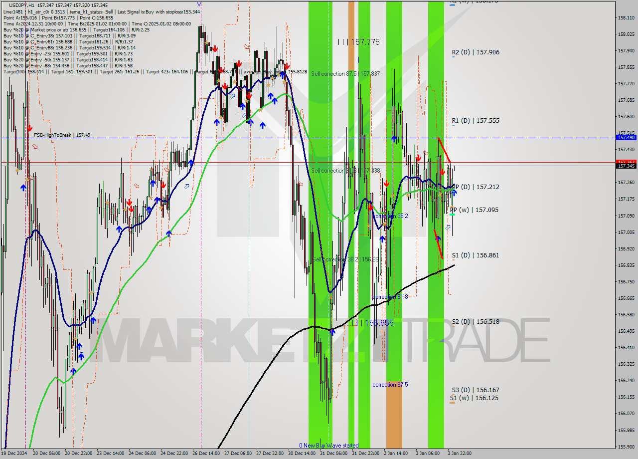Select the Entry -23: 155.601 line
The image size is (638, 459).
tap(68, 54)
